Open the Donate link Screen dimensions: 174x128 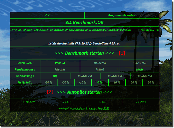coord(29,102)
